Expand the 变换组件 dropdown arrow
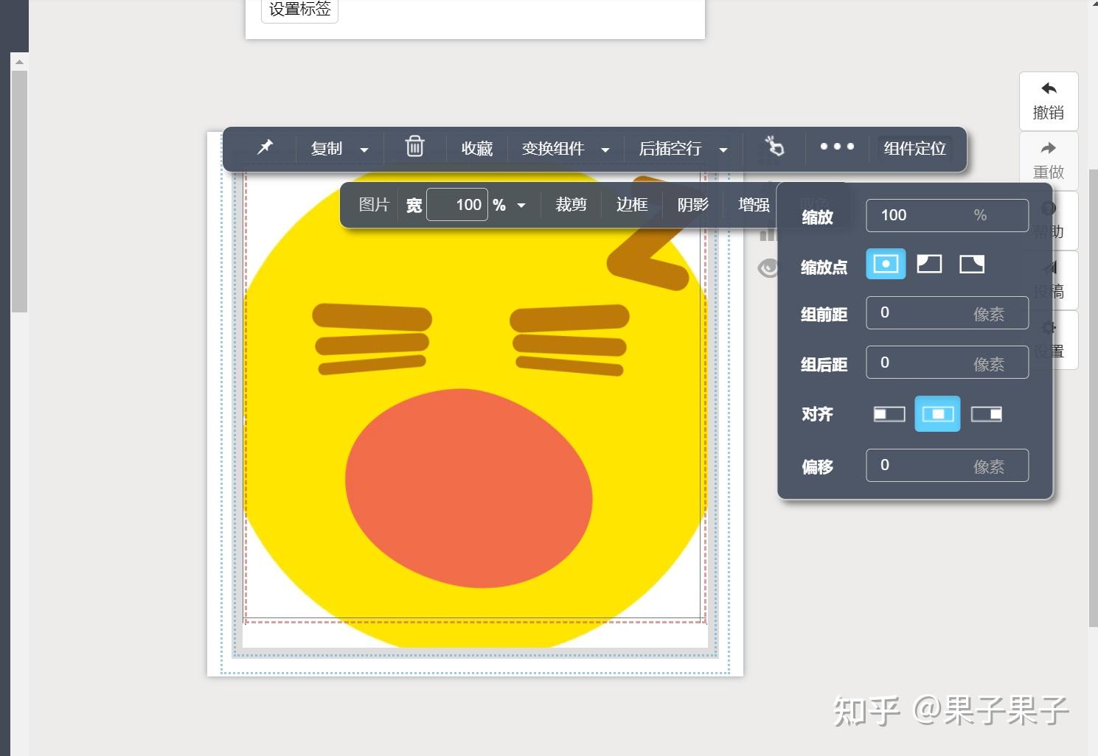1098x756 pixels. pos(605,150)
